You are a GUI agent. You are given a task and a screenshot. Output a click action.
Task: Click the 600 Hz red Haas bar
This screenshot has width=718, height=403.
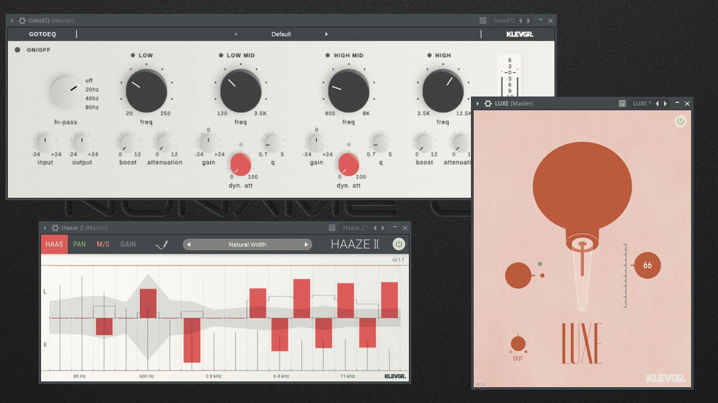148,303
